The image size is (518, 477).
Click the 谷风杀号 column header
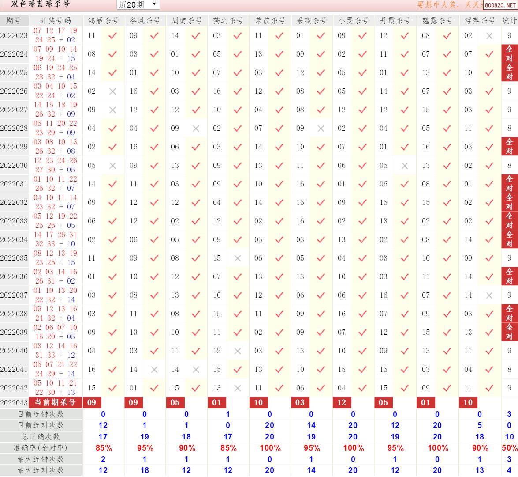click(145, 20)
